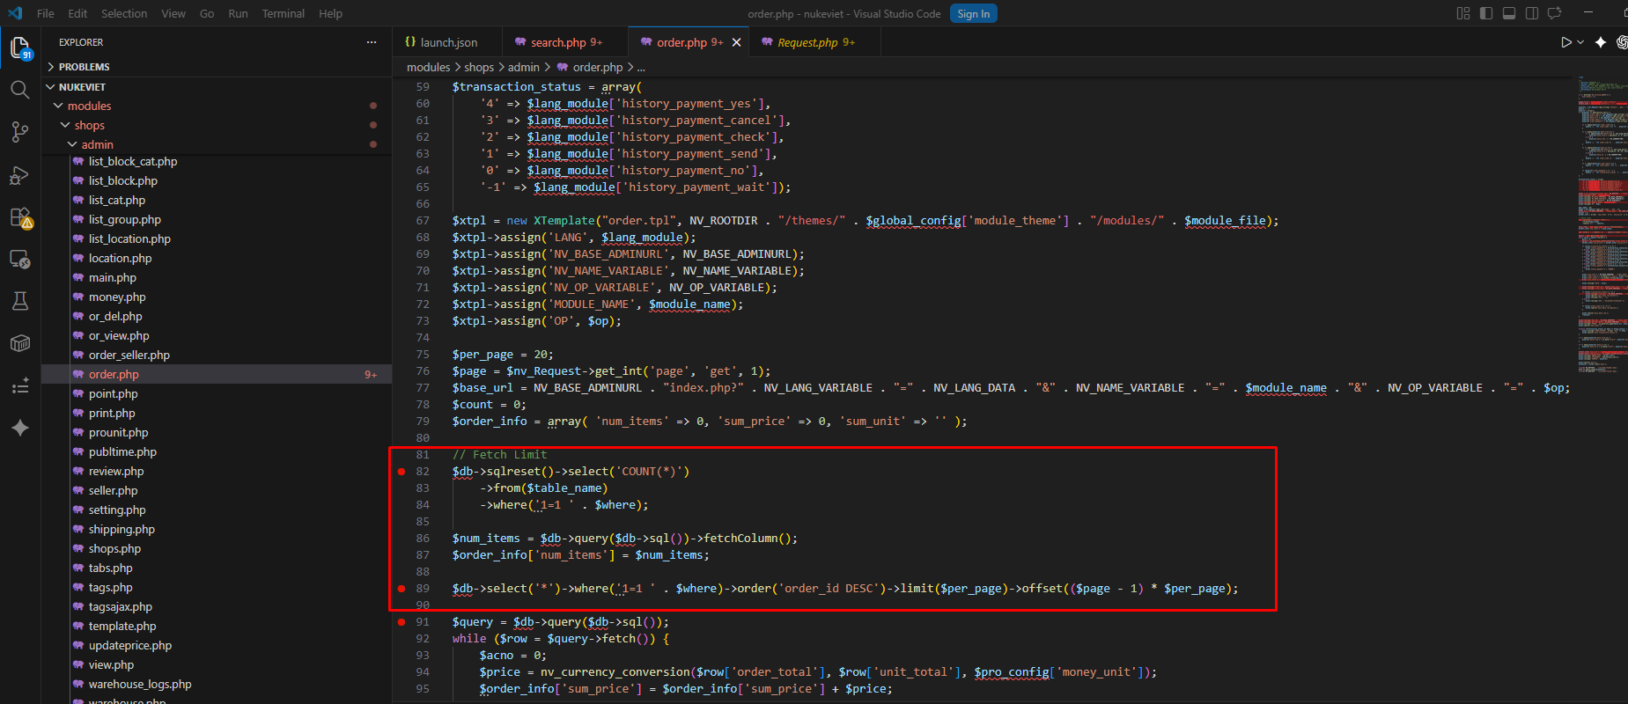This screenshot has width=1628, height=704.
Task: Open the Extensions view icon
Action: coord(19,217)
